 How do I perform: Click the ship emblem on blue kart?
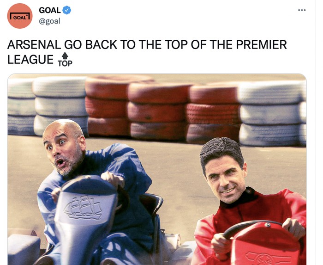coord(83,207)
